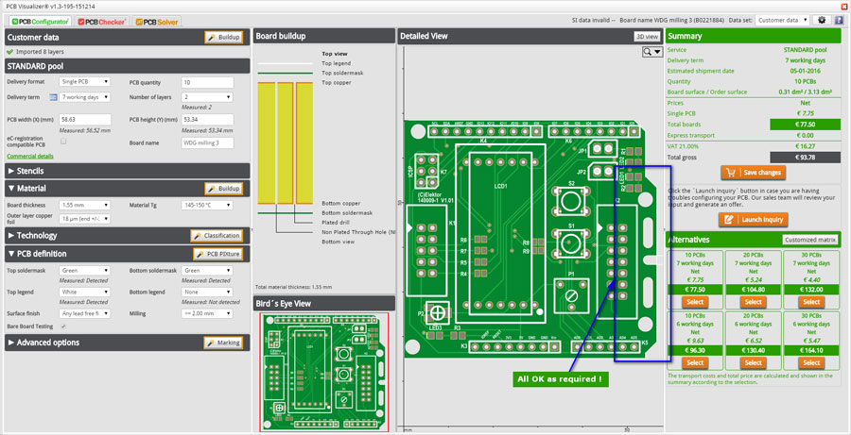Open the magnifier zoom tool in Detailed View
This screenshot has height=435, width=851.
click(651, 52)
